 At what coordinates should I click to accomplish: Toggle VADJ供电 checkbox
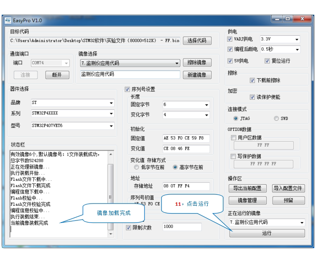coord(230,39)
